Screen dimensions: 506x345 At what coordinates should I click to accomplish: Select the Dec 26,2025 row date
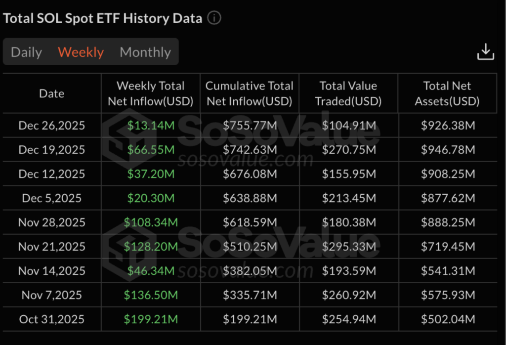point(51,125)
